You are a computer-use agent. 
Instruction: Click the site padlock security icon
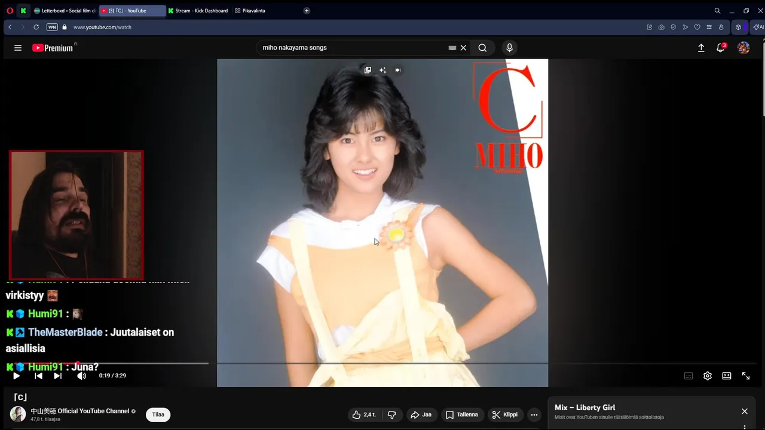(x=65, y=27)
